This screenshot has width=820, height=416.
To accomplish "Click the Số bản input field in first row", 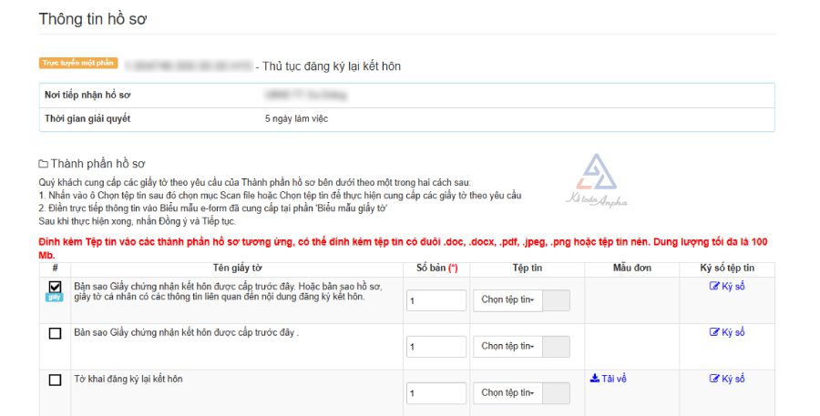I will pos(436,300).
